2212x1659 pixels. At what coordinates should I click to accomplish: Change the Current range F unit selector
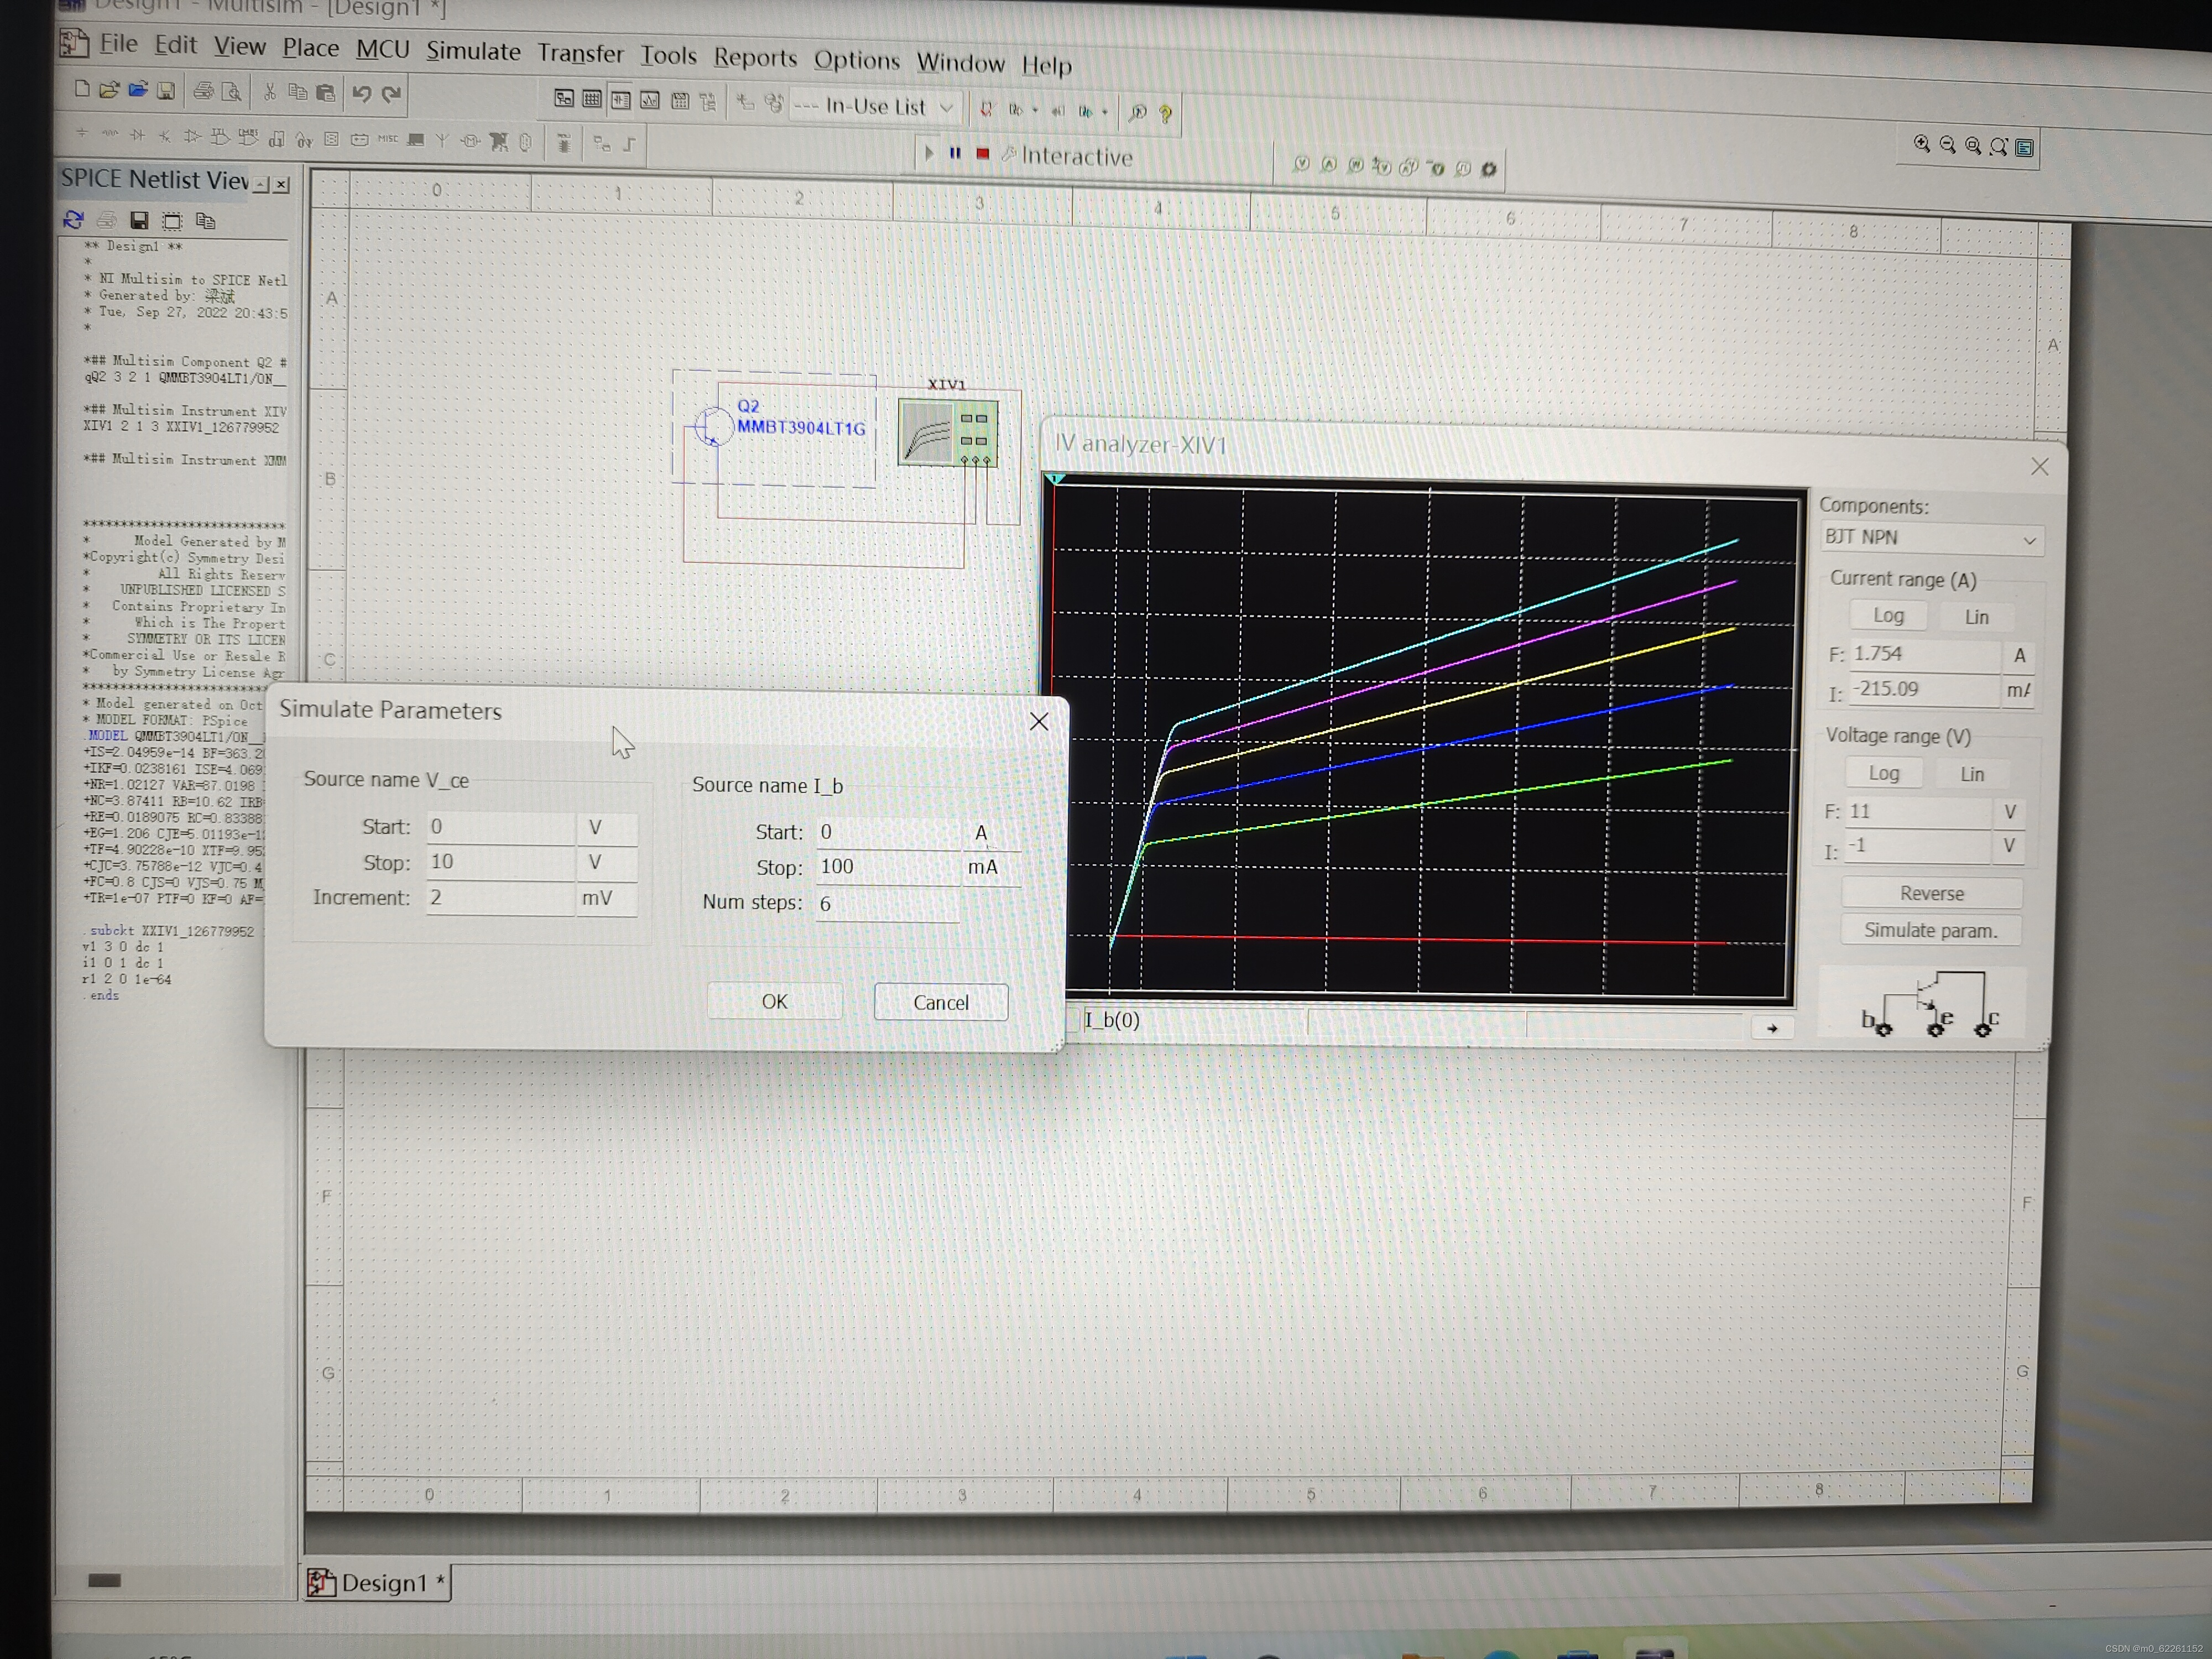(2019, 655)
